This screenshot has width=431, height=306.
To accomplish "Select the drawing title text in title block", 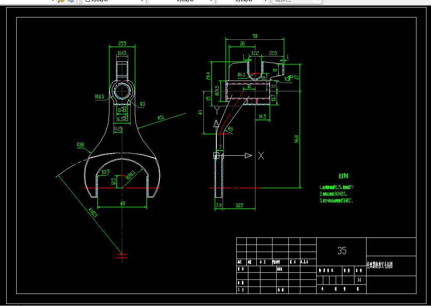I will pos(379,265).
